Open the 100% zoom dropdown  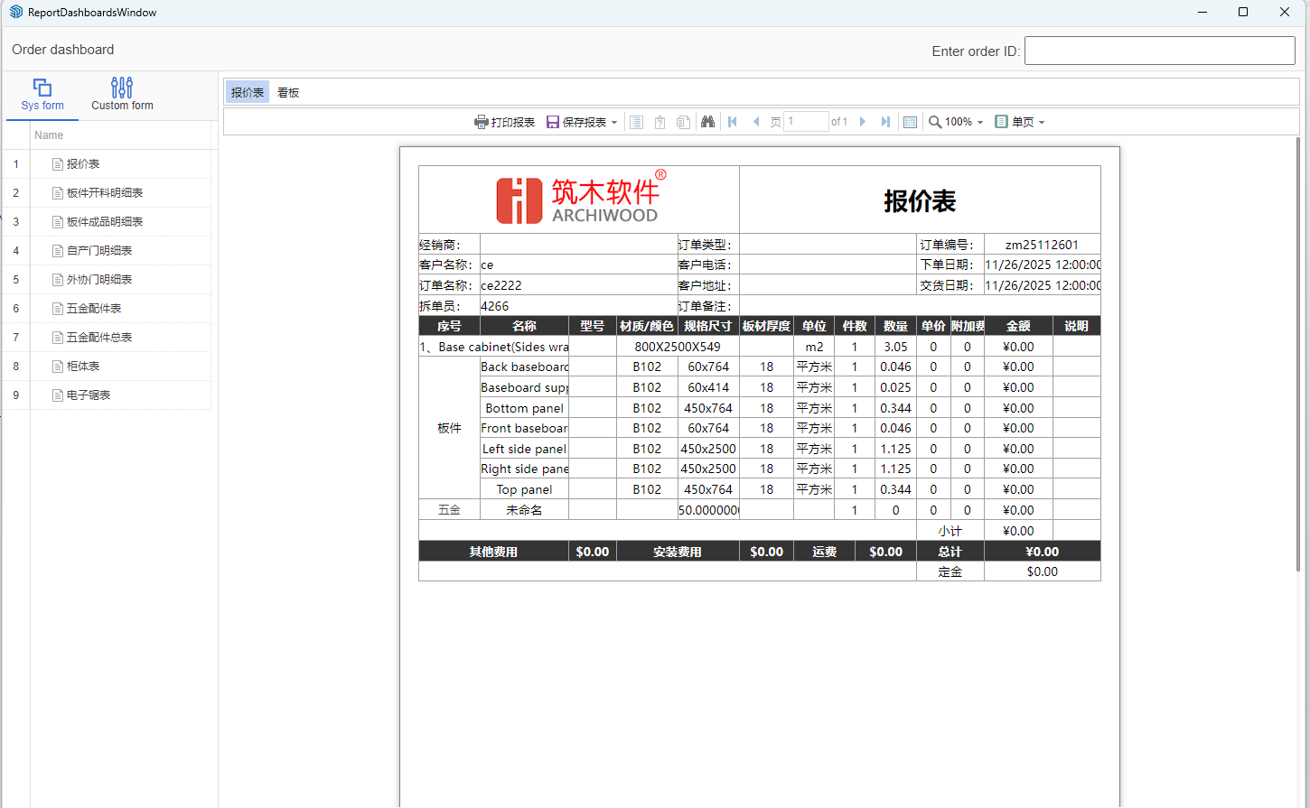(x=956, y=122)
